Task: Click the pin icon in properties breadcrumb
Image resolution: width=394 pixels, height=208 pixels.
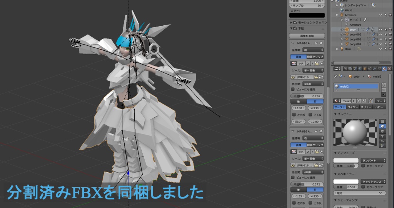Action: tap(335, 77)
